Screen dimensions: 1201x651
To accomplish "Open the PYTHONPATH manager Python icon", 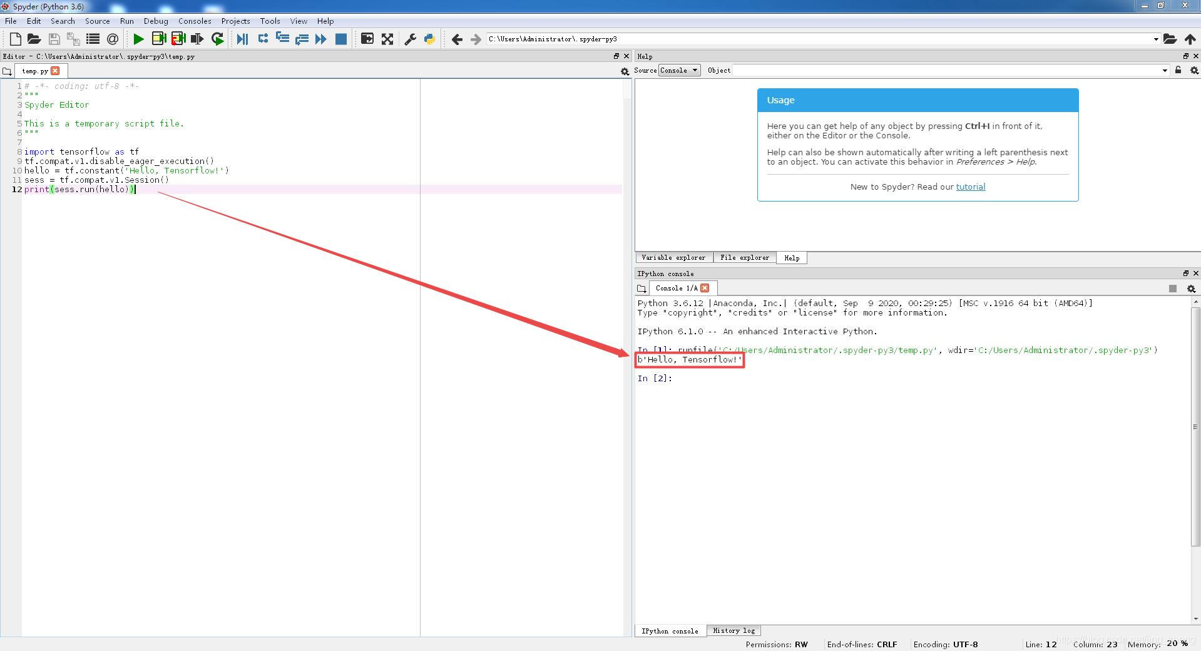I will click(429, 39).
